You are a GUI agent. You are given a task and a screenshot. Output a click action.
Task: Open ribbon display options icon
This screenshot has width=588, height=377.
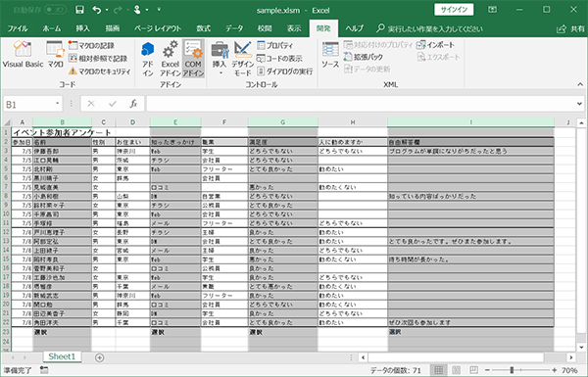[x=492, y=10]
